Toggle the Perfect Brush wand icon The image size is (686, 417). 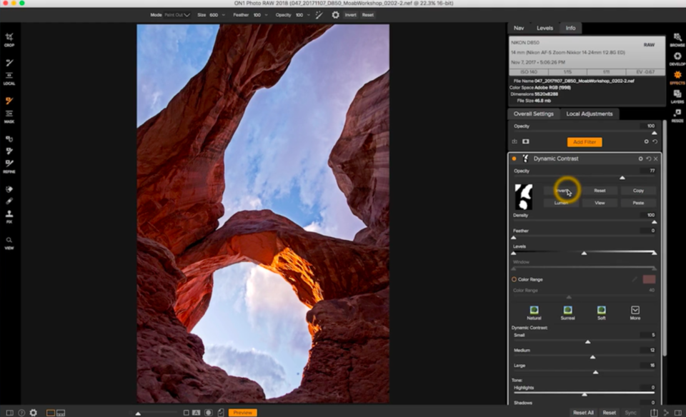[319, 15]
